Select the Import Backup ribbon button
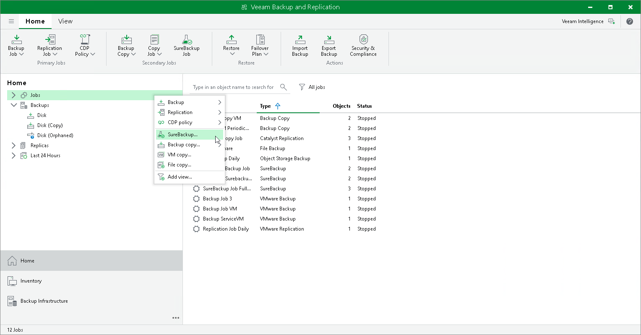641x335 pixels. (x=300, y=45)
